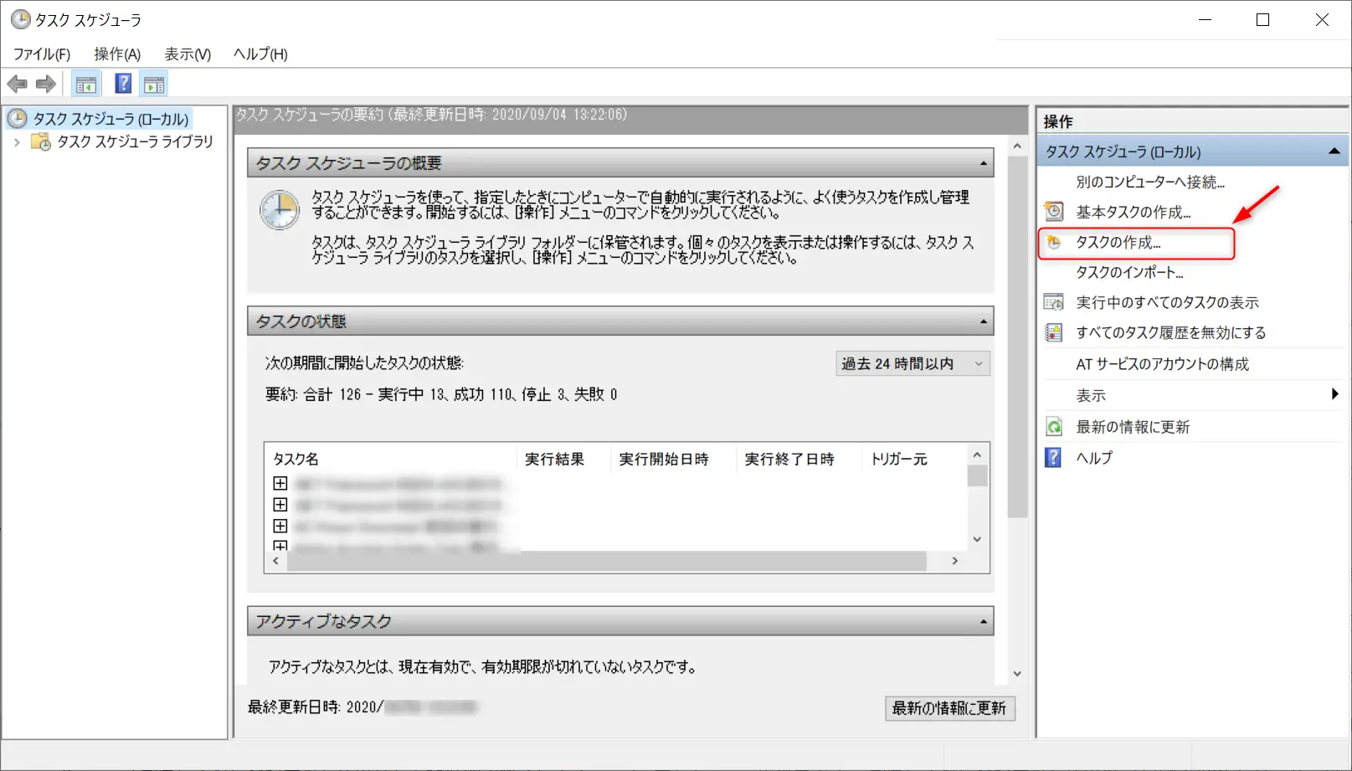
Task: Toggle the action pane toolbar icon
Action: [x=154, y=84]
